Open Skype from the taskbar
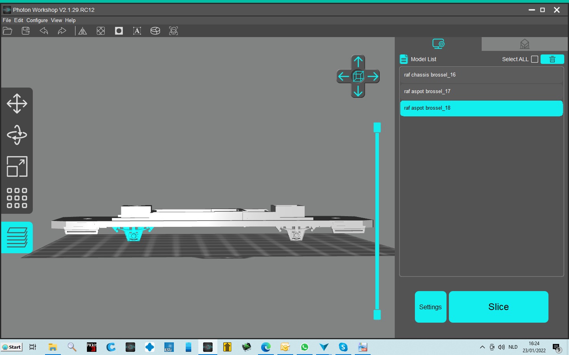The height and width of the screenshot is (355, 569). (x=343, y=347)
